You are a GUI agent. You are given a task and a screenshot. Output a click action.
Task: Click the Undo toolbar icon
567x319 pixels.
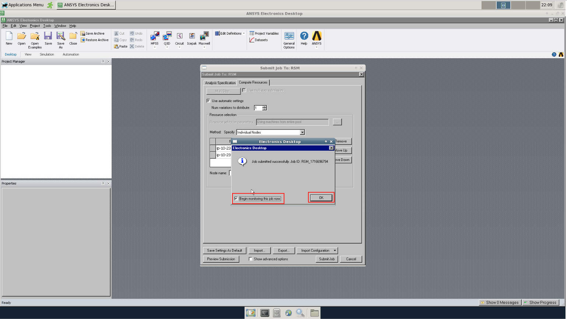(x=136, y=34)
